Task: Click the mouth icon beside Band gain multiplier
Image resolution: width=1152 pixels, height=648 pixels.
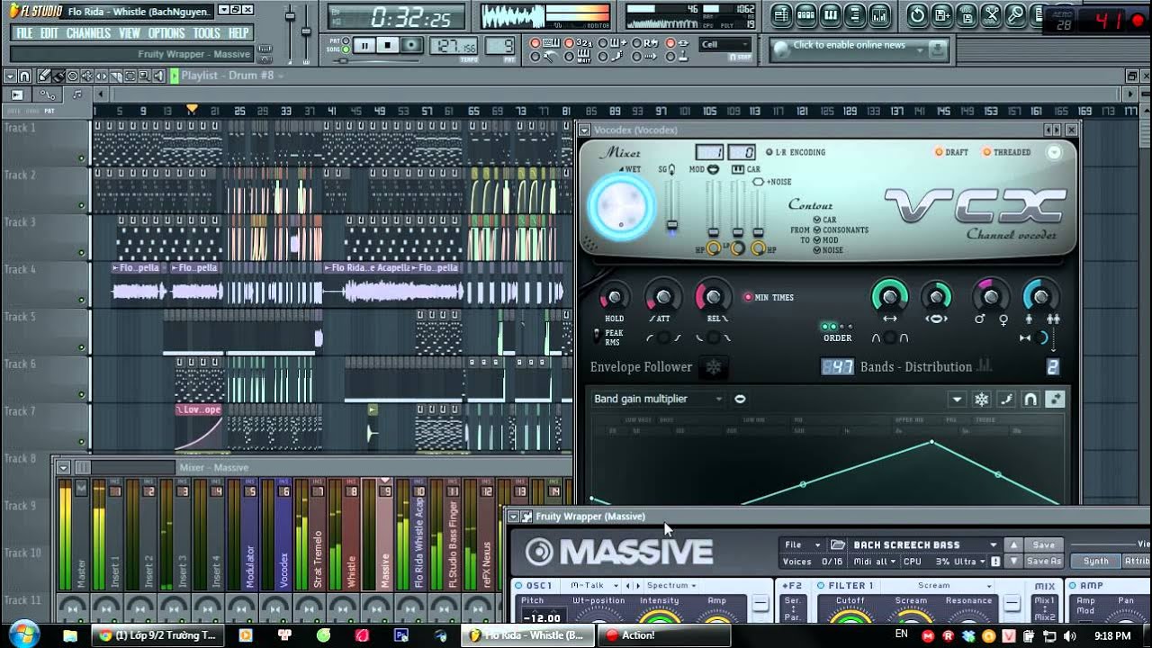Action: click(x=740, y=399)
